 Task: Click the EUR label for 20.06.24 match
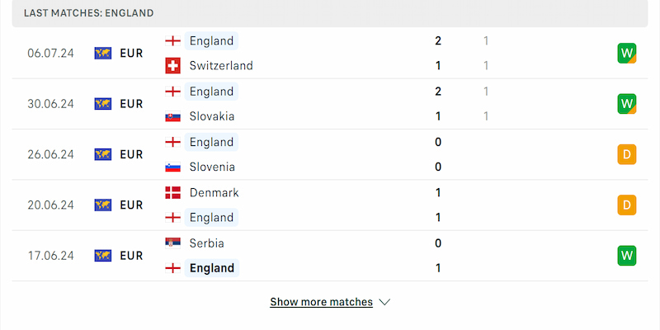pos(131,205)
